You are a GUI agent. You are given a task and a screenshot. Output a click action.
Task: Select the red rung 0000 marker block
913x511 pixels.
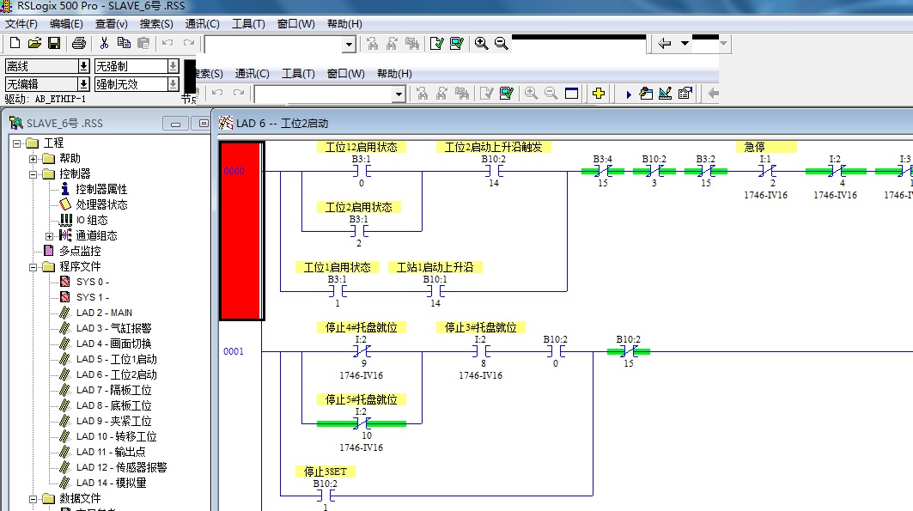click(x=241, y=230)
